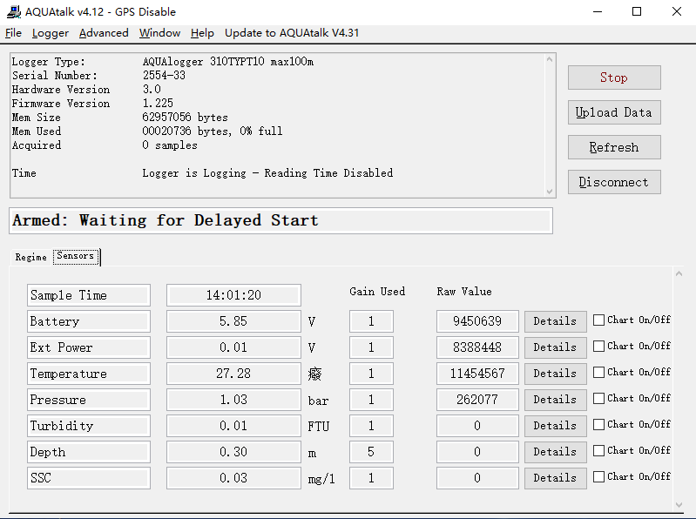The width and height of the screenshot is (696, 519).
Task: Open Details for the Pressure sensor
Action: click(x=555, y=400)
